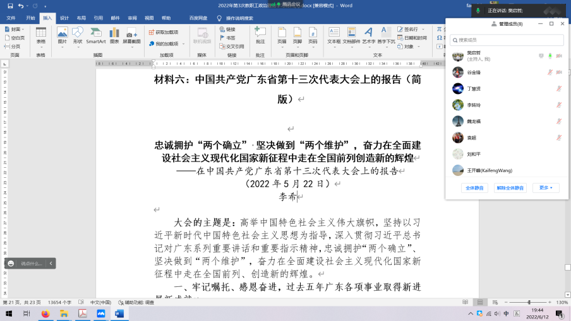This screenshot has width=571, height=321.
Task: Expand Quick Parts (文档部件) dropdown
Action: [x=351, y=47]
